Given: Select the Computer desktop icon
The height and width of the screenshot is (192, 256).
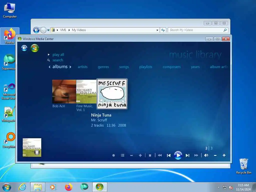Looking at the screenshot, I should [x=10, y=10].
